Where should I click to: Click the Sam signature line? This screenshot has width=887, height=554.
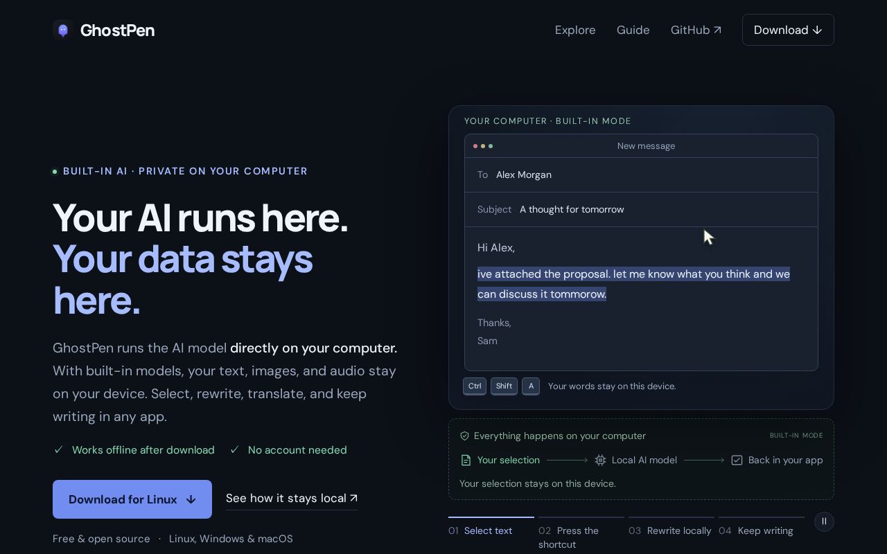coord(487,341)
